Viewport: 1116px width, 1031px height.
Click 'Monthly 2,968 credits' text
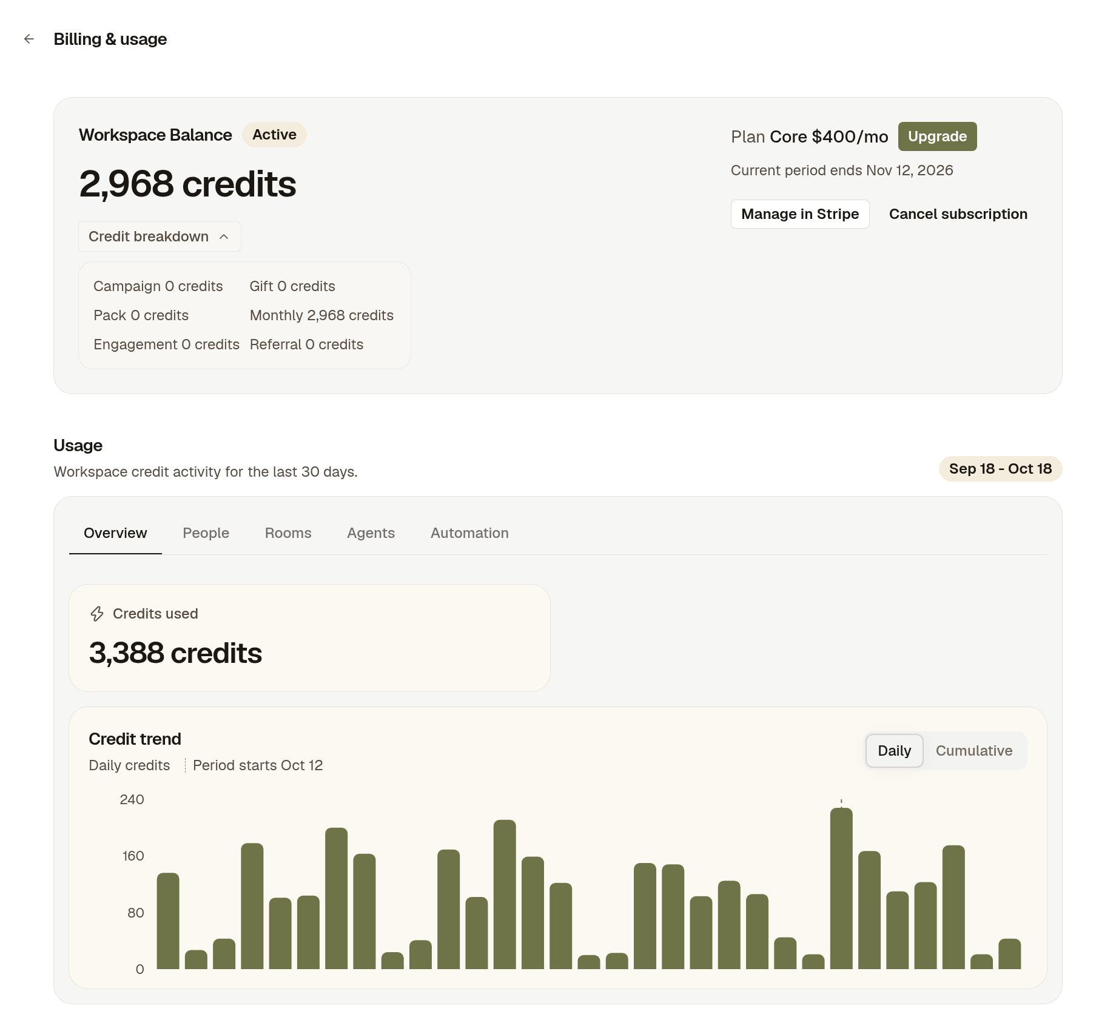pos(321,315)
